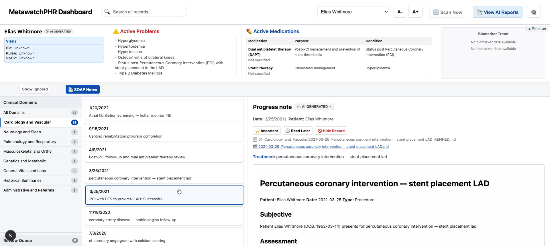Select Pulmonology and Respiratory domain
The width and height of the screenshot is (550, 246).
[x=41, y=142]
